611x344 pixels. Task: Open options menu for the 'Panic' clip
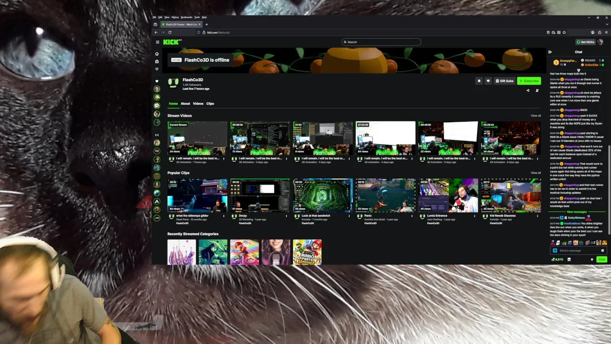point(412,216)
